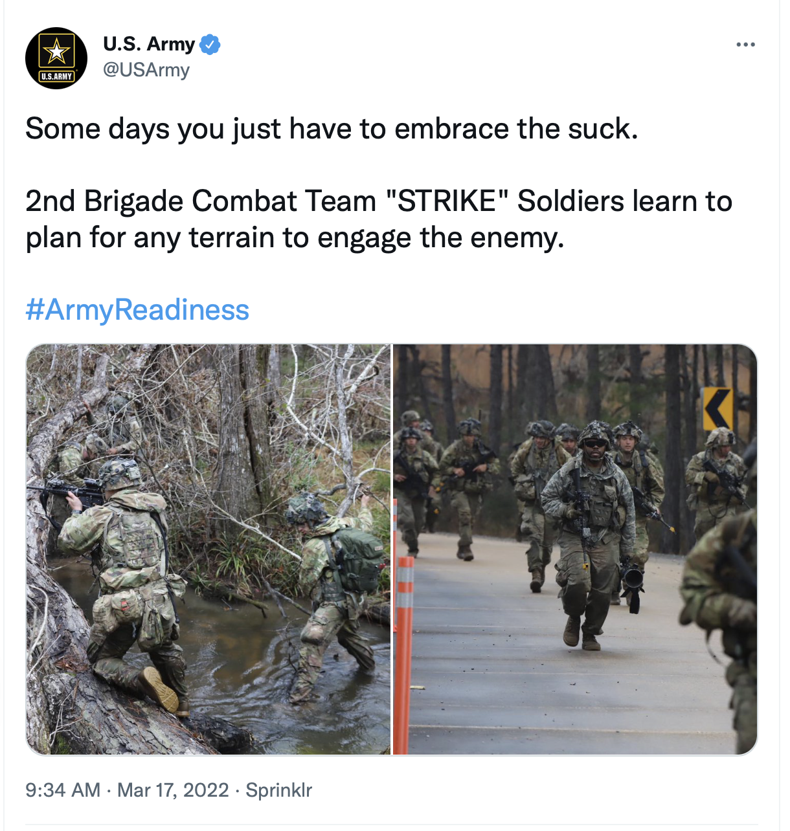Screen dimensions: 790x831
Task: Click the 9:34 AM timestamp
Action: coord(63,790)
